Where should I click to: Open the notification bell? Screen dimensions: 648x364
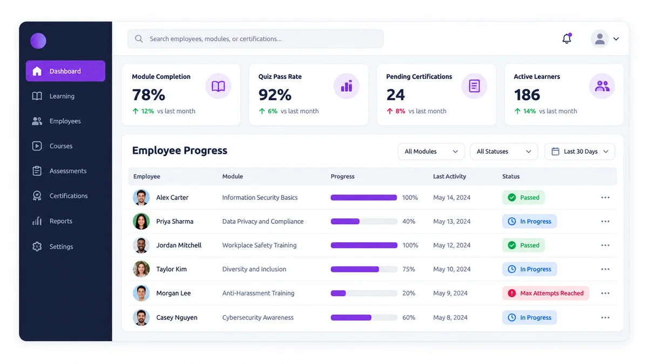click(566, 38)
